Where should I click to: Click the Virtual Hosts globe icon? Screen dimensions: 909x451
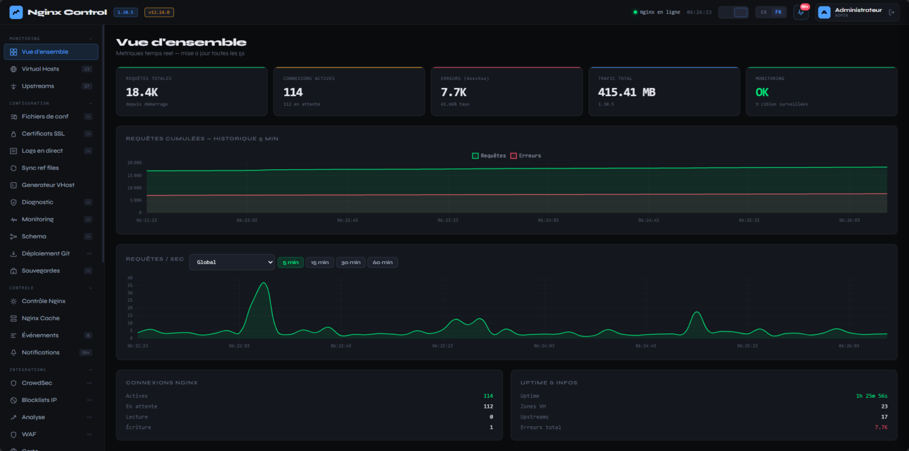click(14, 69)
